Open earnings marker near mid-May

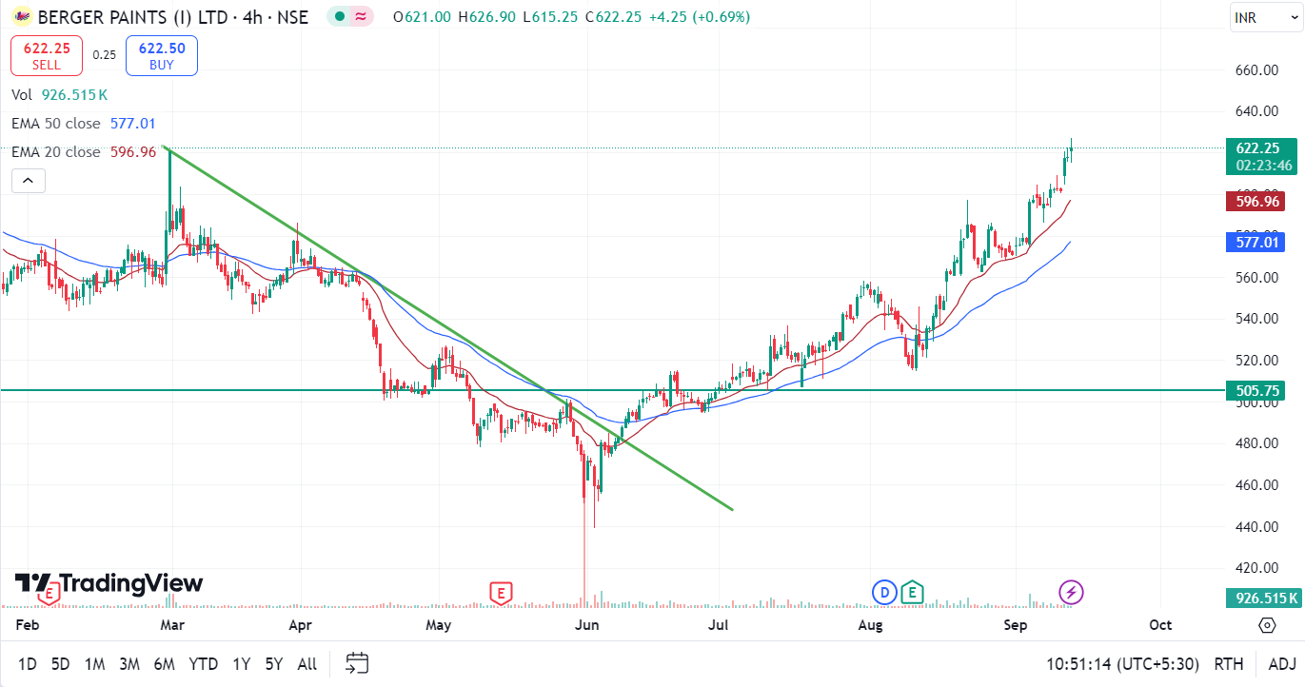[501, 593]
